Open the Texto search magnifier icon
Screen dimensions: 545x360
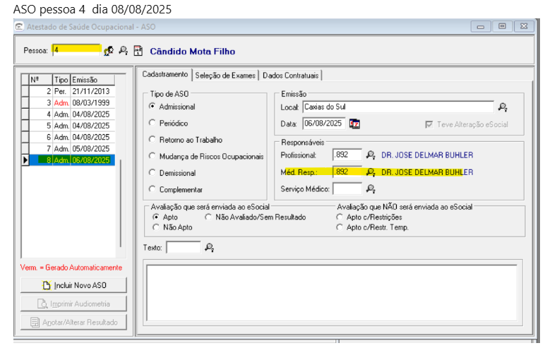209,248
